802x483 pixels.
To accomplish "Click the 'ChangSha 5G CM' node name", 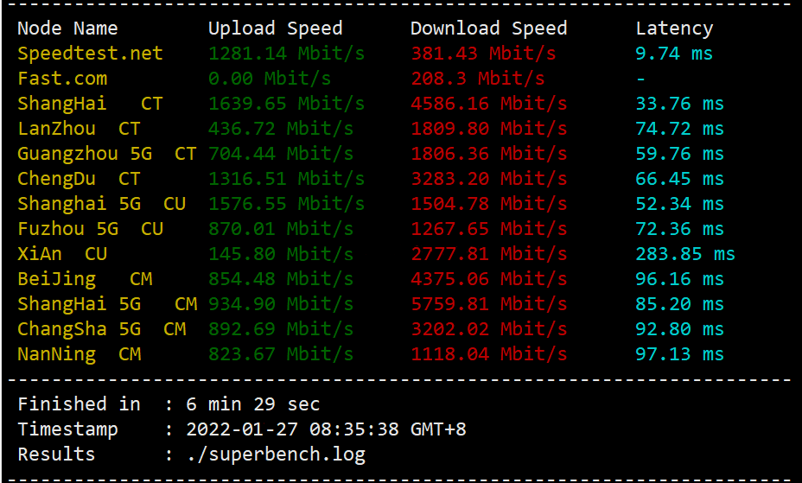I will (x=101, y=328).
